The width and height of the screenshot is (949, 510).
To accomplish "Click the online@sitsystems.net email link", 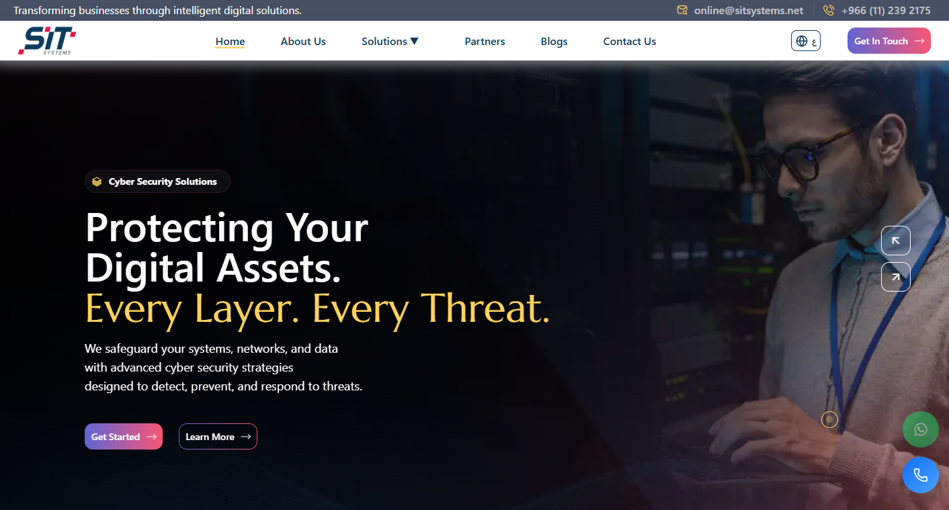I will [749, 10].
